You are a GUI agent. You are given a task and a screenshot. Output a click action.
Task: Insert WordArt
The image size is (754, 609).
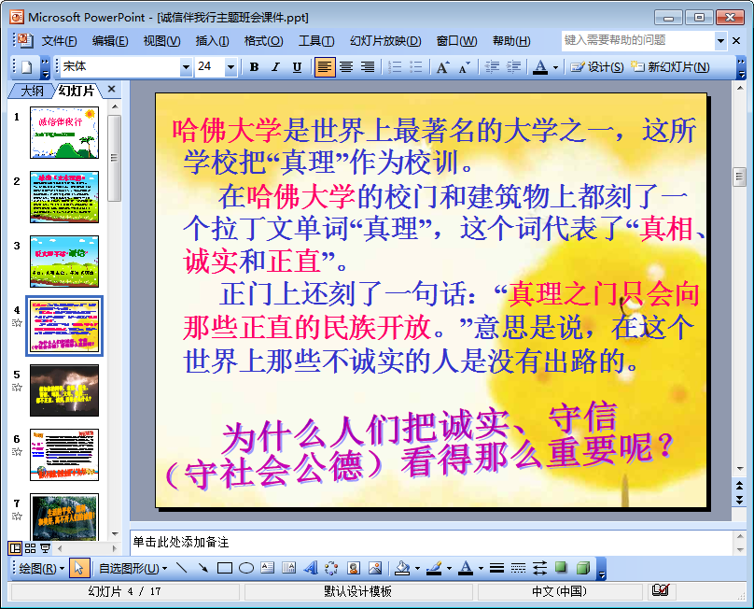pos(310,569)
